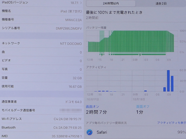Tap the Wi-Fi address C4:2A:D0:70:95:7F
Screen dimensions: 186x139
click(x=68, y=119)
